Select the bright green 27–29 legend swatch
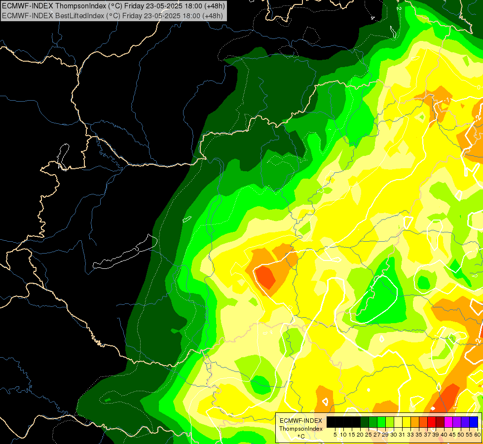483x444 pixels. tap(381, 422)
